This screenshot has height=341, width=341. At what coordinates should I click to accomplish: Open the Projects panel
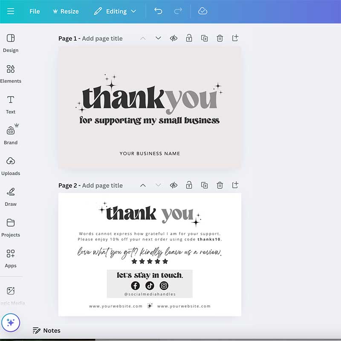pos(10,228)
